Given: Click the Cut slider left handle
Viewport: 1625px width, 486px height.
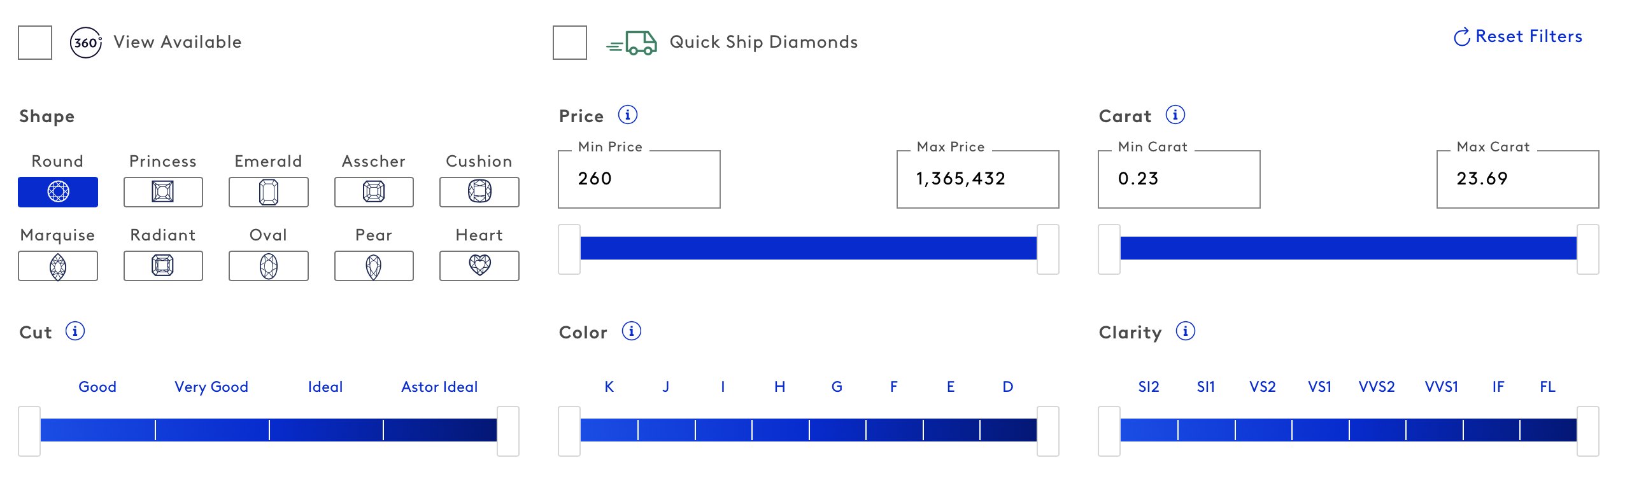Looking at the screenshot, I should click(29, 431).
